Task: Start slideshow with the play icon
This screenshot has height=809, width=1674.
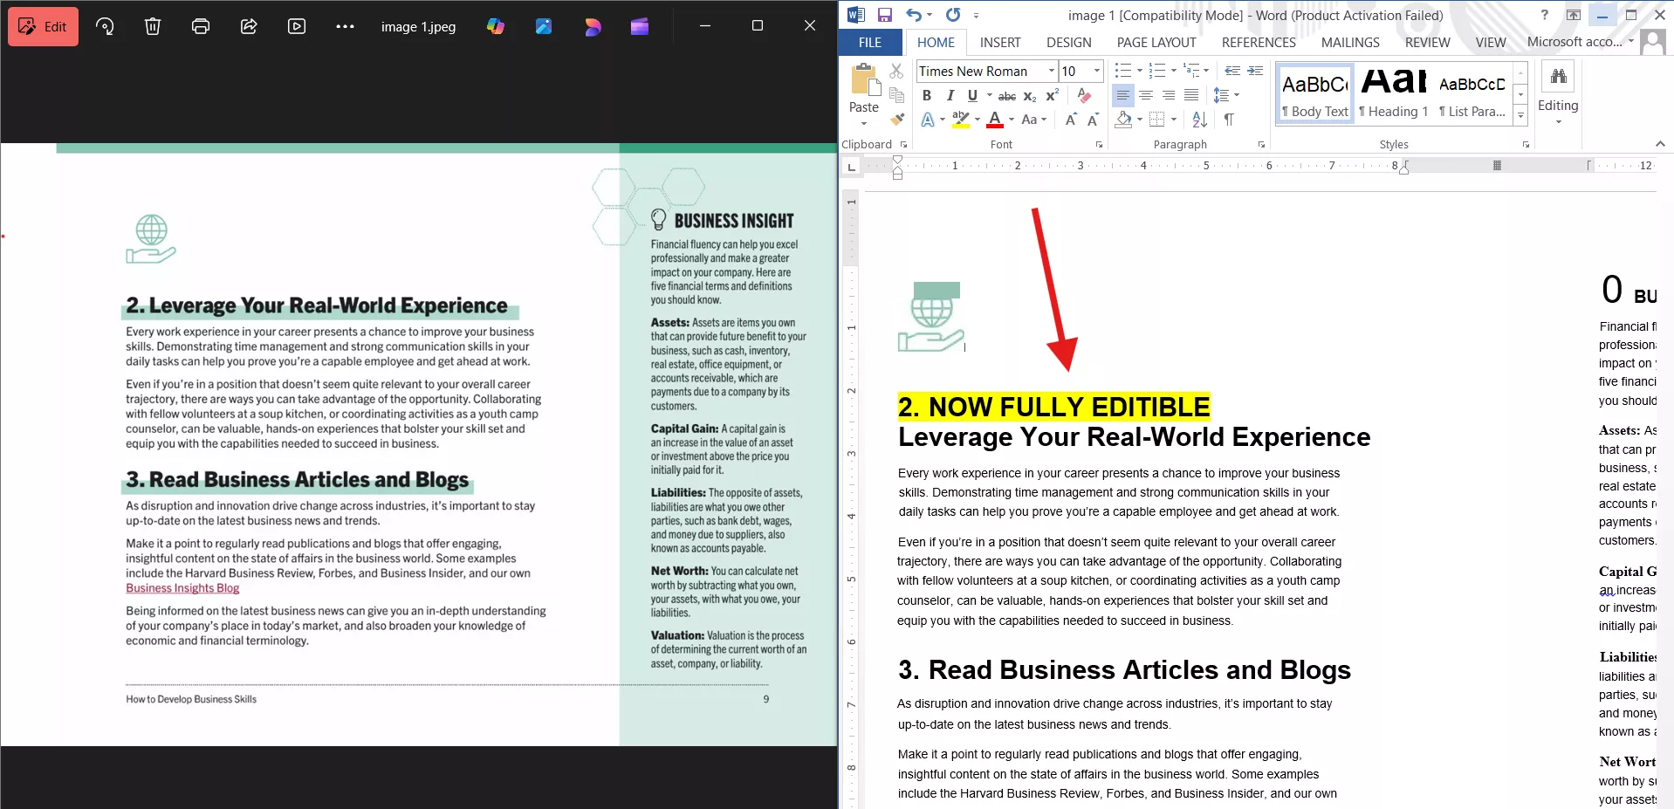Action: [297, 26]
